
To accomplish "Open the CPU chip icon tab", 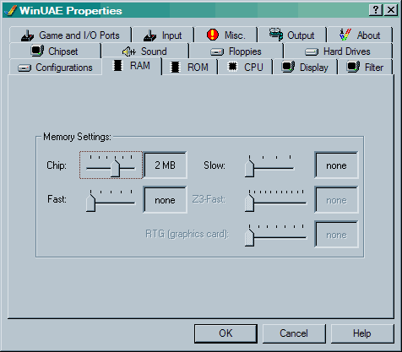I will pyautogui.click(x=232, y=67).
